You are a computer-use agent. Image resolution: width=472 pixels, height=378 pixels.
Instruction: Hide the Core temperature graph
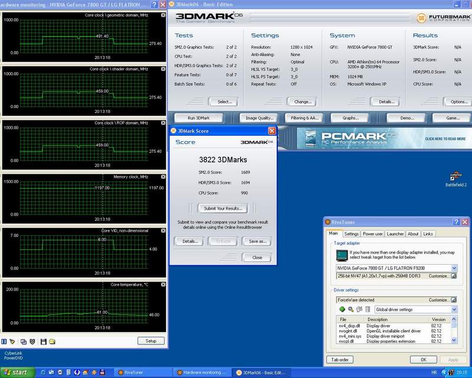point(163,285)
